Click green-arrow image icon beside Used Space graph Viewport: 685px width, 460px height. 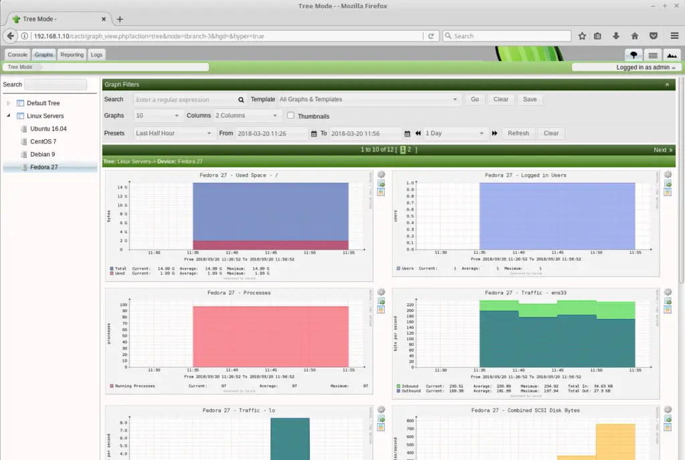coord(381,183)
